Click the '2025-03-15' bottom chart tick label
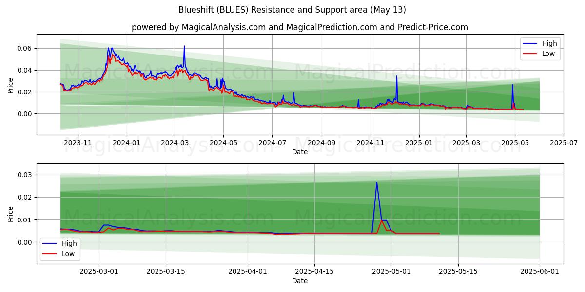The width and height of the screenshot is (585, 292). click(x=166, y=272)
